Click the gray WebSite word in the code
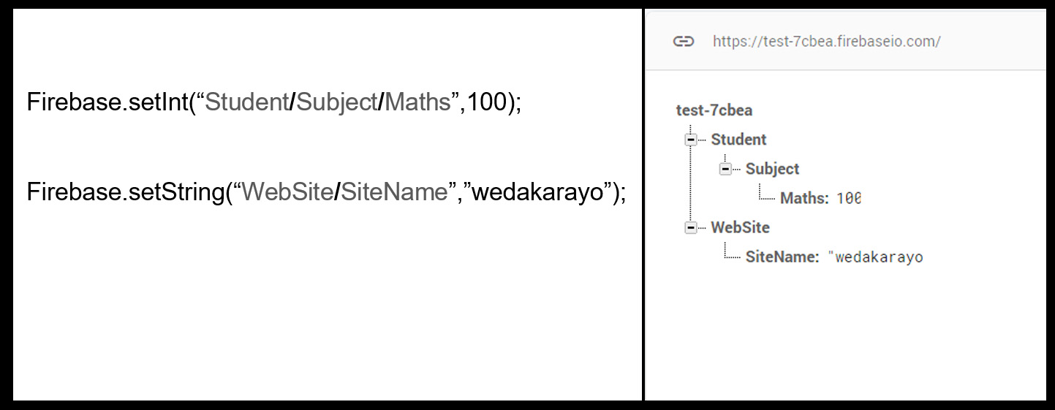1055x410 pixels. pos(287,192)
